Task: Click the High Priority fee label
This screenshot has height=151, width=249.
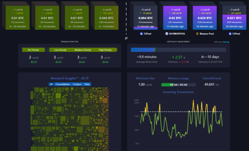Action: click(105, 50)
